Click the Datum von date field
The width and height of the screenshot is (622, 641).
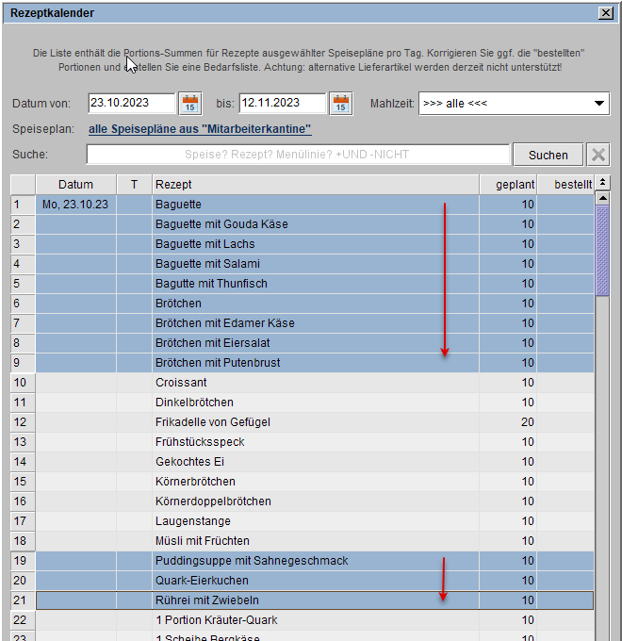[x=131, y=103]
